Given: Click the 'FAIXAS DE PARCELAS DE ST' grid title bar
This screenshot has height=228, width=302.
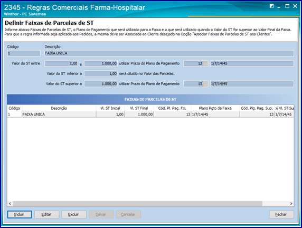Looking at the screenshot, I should tap(150, 99).
